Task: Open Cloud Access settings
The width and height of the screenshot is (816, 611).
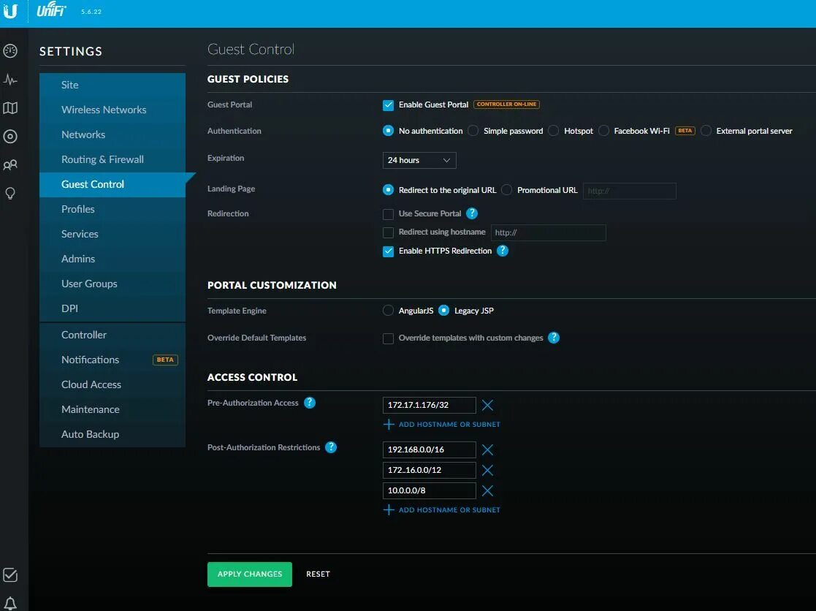Action: (113, 384)
